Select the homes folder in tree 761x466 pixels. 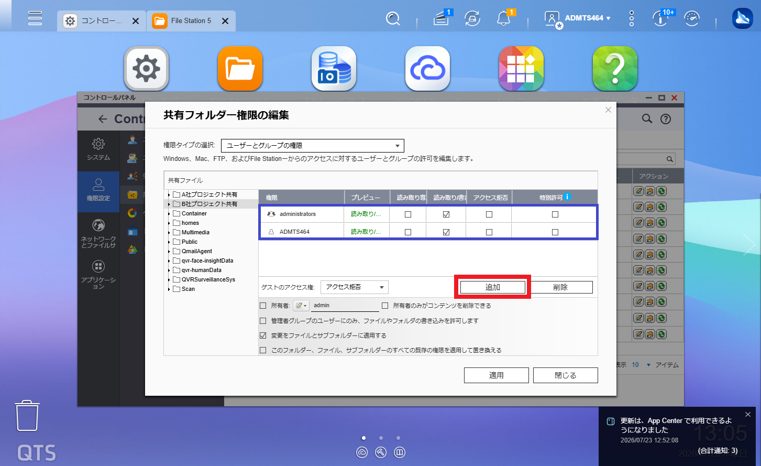click(x=190, y=223)
